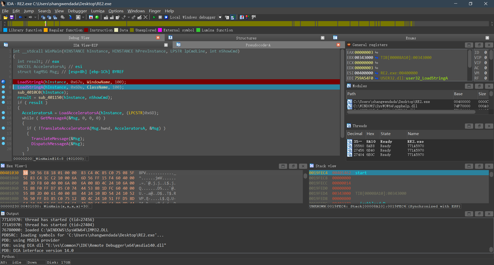Viewport: 494px width, 265px height.
Task: Switch to the IDA View-EIP tab
Action: coord(85,45)
